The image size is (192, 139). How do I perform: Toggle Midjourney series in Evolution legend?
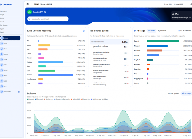pyautogui.click(x=96, y=99)
